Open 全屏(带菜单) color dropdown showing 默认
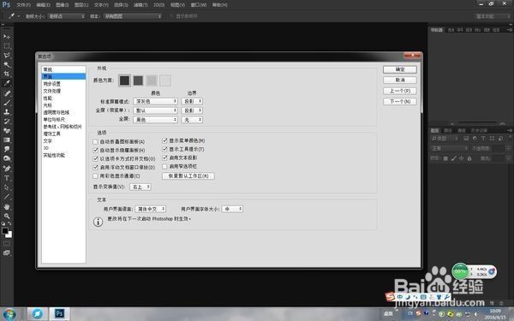 pos(155,110)
